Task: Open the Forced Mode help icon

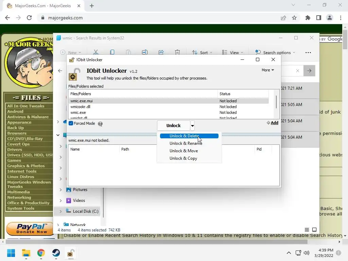Action: [x=100, y=124]
